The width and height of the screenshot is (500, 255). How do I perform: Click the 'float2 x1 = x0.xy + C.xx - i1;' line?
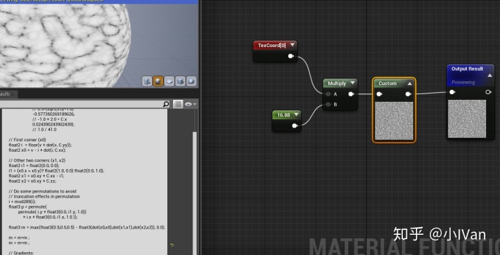click(36, 176)
